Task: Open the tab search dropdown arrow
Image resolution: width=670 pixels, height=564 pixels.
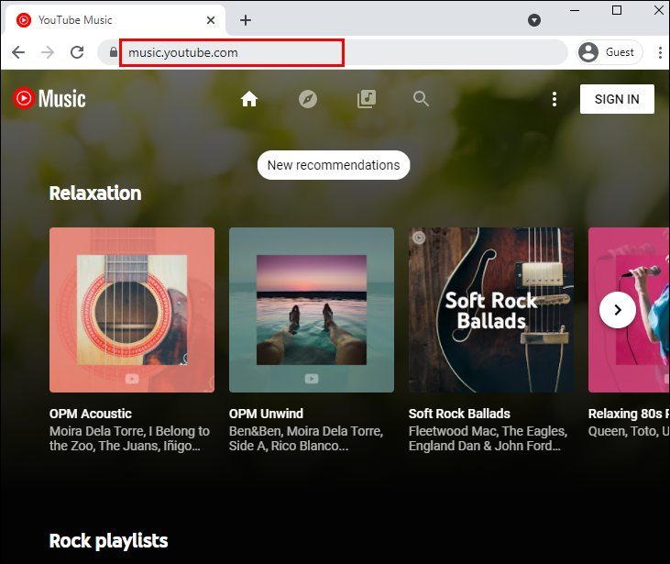Action: 534,20
